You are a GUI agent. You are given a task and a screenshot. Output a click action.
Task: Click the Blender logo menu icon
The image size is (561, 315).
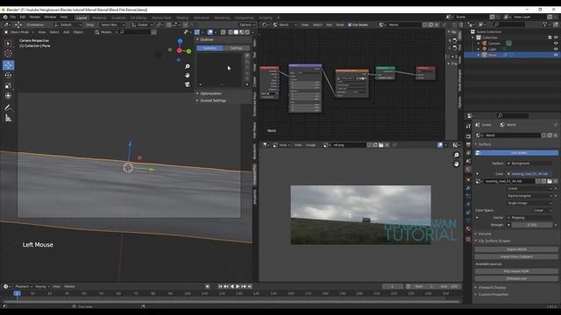(5, 17)
